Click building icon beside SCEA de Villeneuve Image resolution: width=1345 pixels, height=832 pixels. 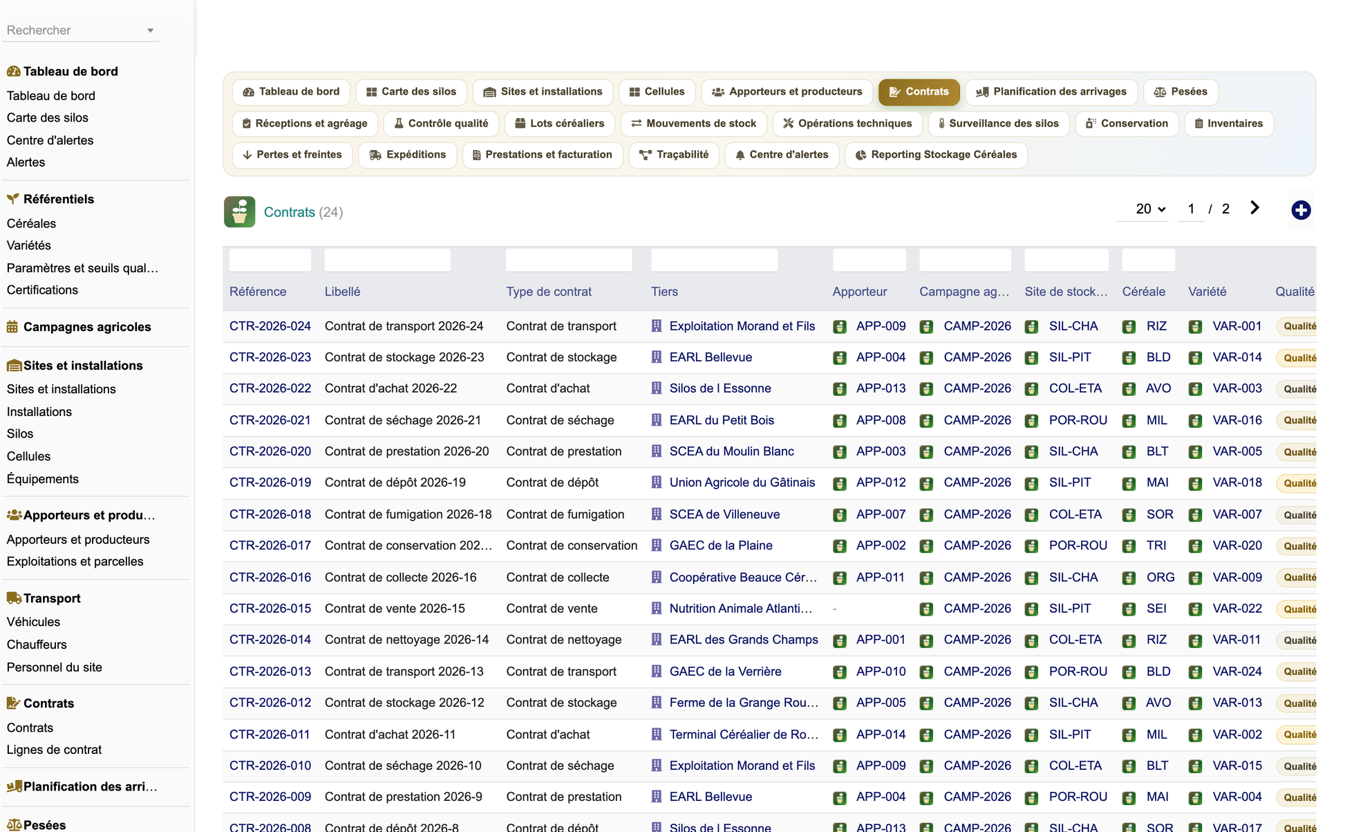point(657,514)
